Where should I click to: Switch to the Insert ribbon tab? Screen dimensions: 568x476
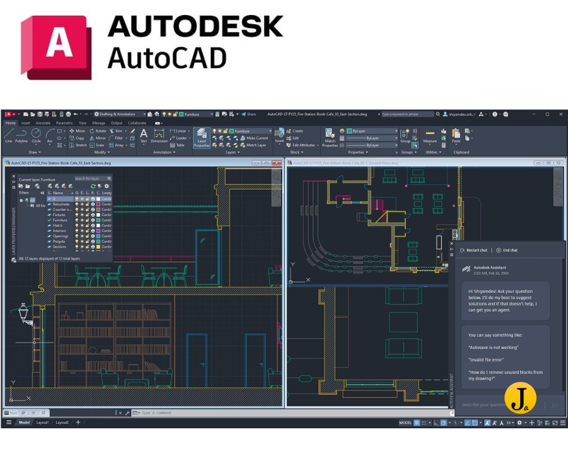coord(26,123)
